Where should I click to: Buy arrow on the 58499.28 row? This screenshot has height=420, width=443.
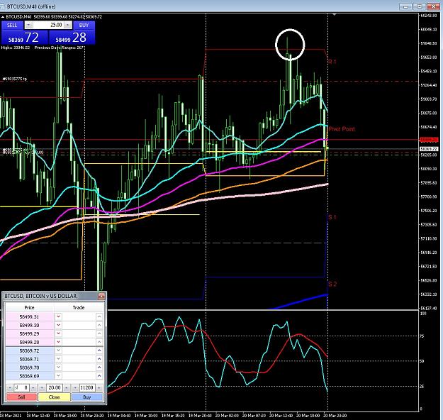point(99,342)
